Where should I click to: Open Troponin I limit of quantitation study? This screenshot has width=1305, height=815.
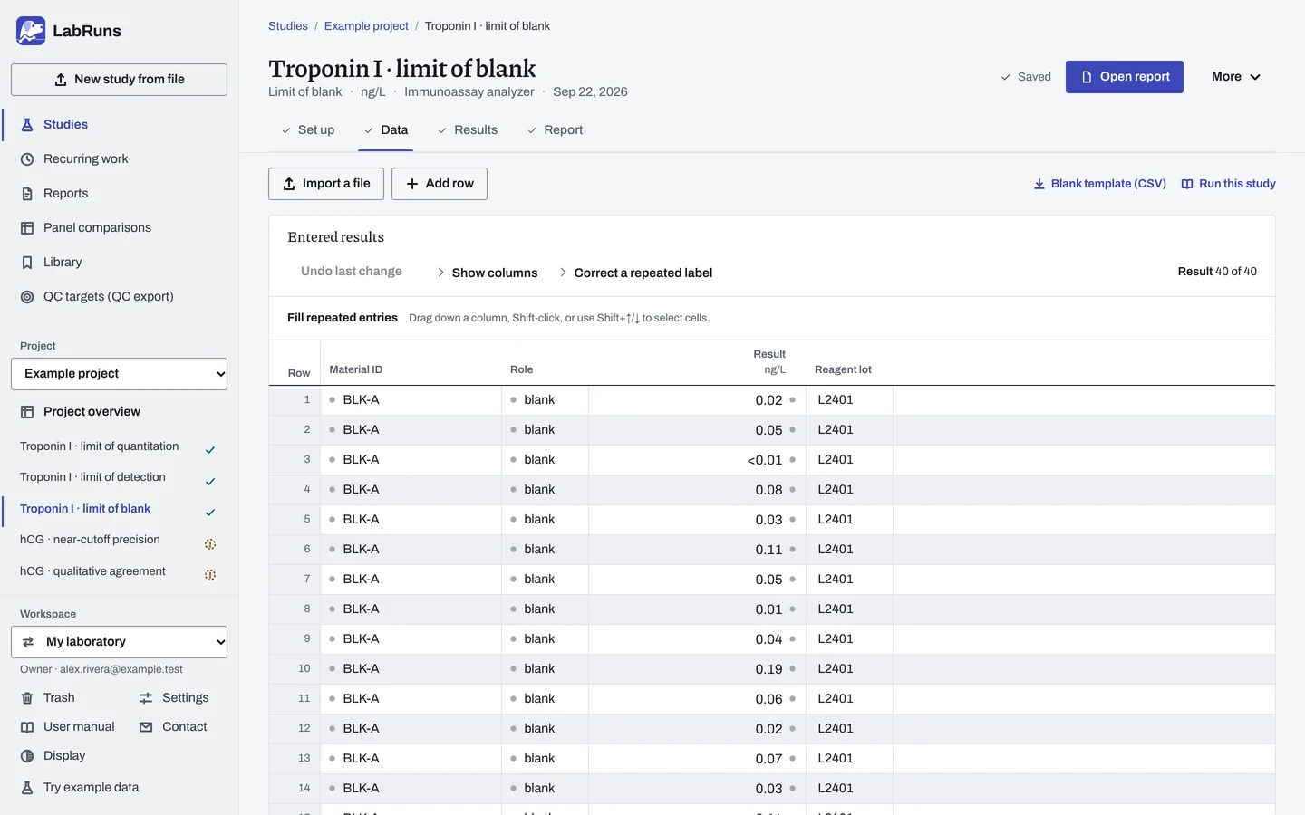point(100,446)
